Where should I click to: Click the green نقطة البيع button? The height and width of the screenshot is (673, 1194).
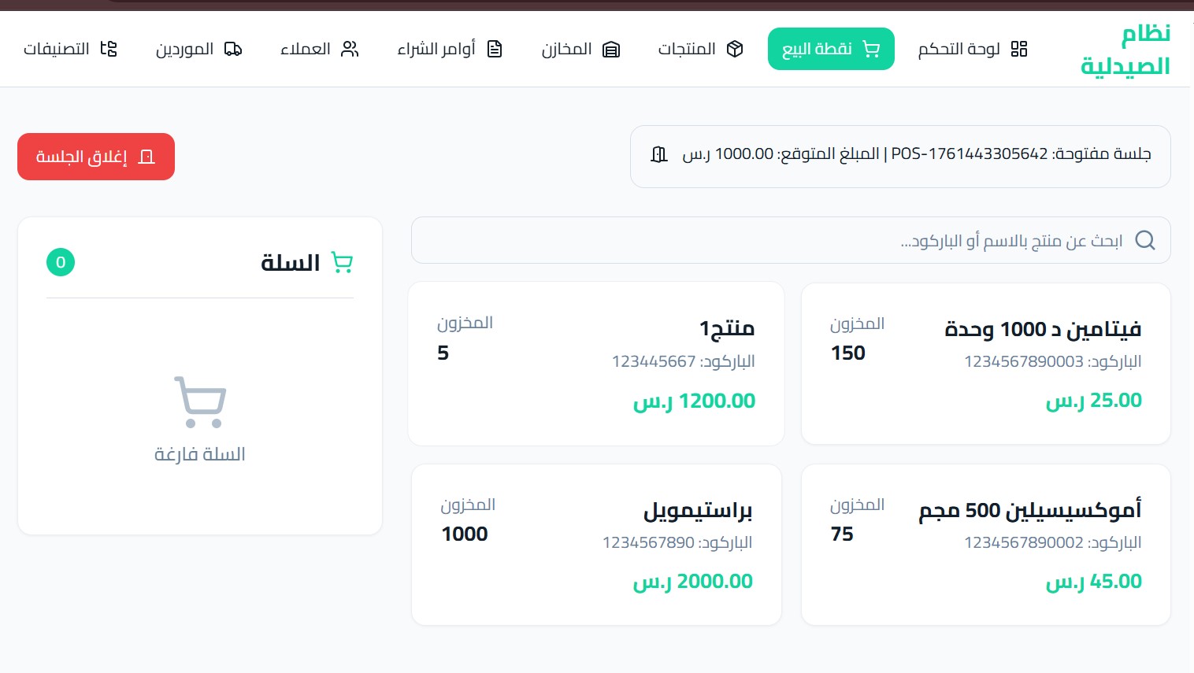831,49
